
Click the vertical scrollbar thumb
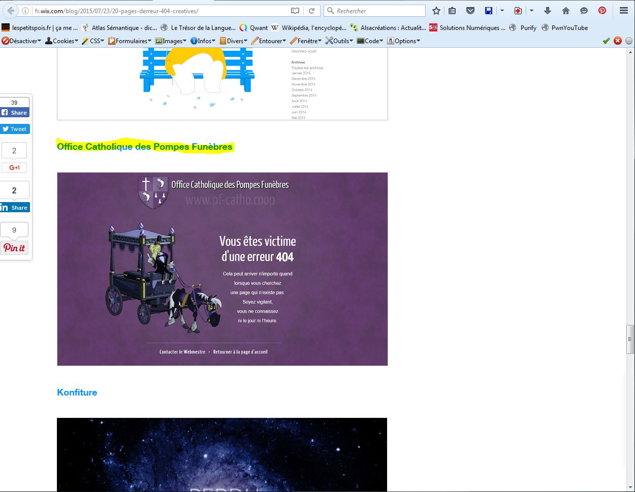tap(630, 339)
